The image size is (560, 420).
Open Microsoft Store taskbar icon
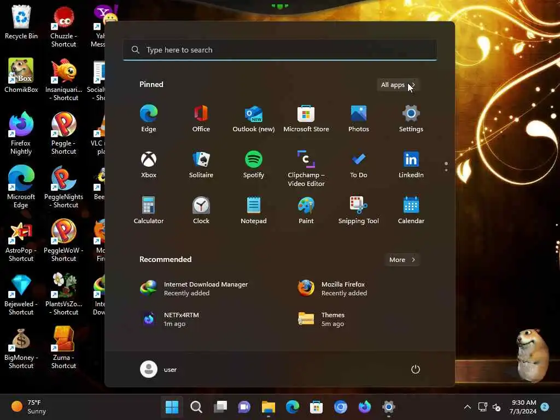[x=317, y=407]
